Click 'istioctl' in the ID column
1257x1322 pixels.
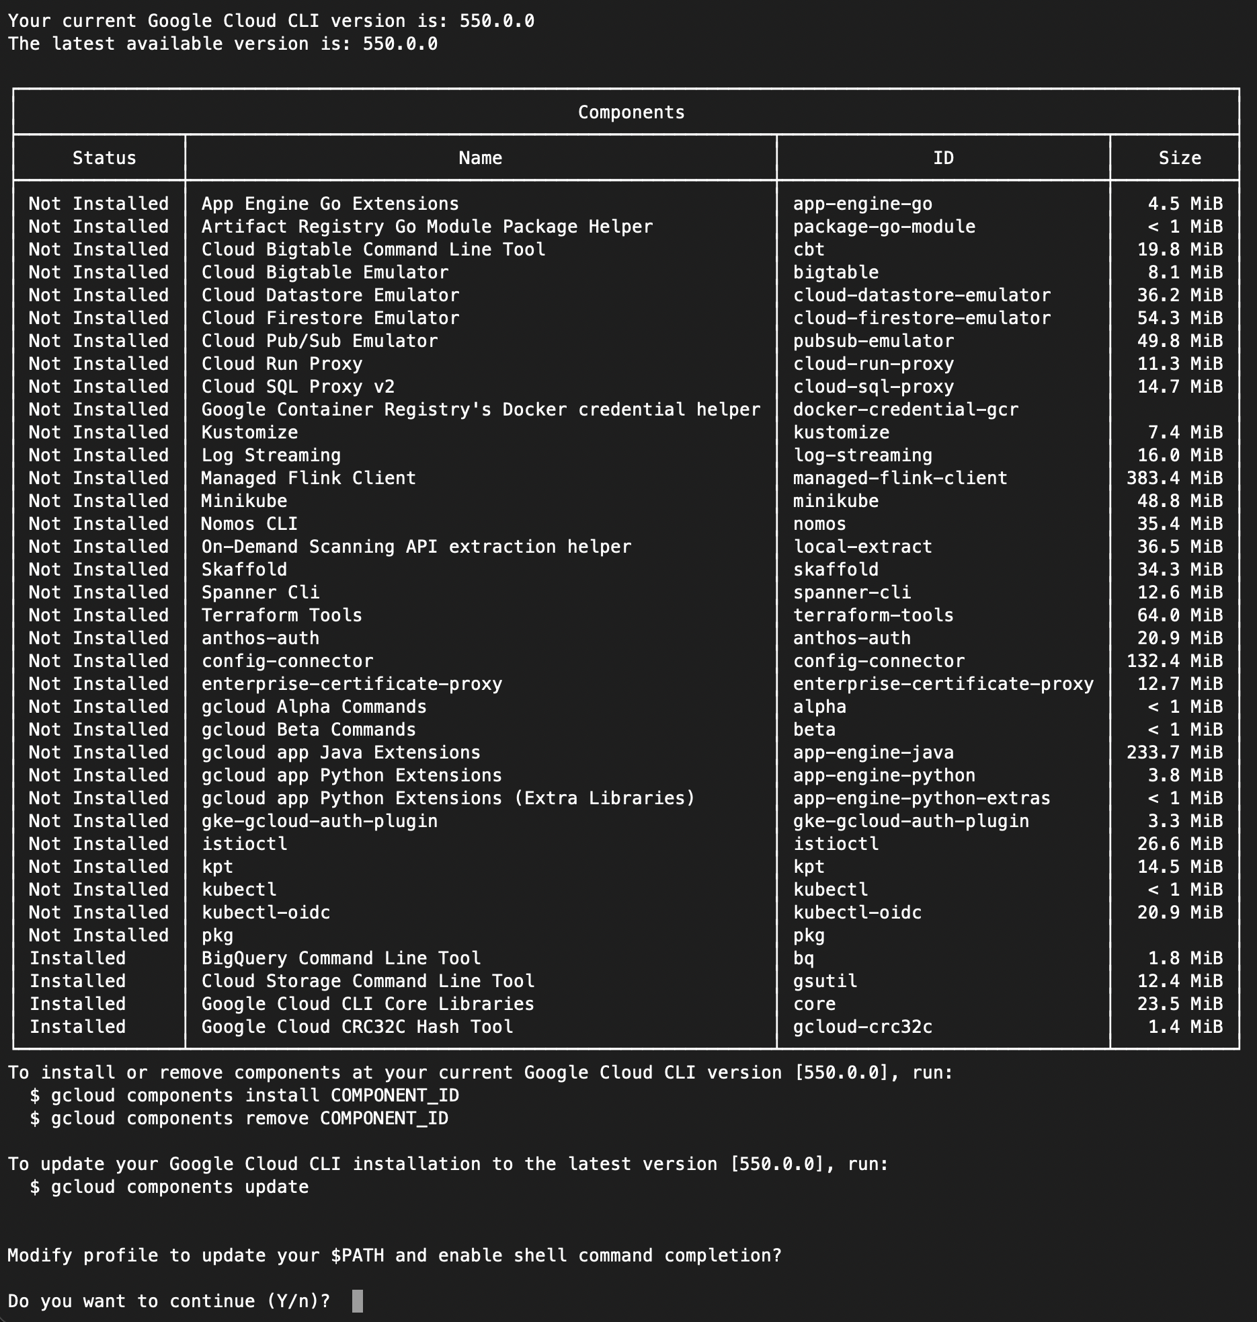(836, 844)
